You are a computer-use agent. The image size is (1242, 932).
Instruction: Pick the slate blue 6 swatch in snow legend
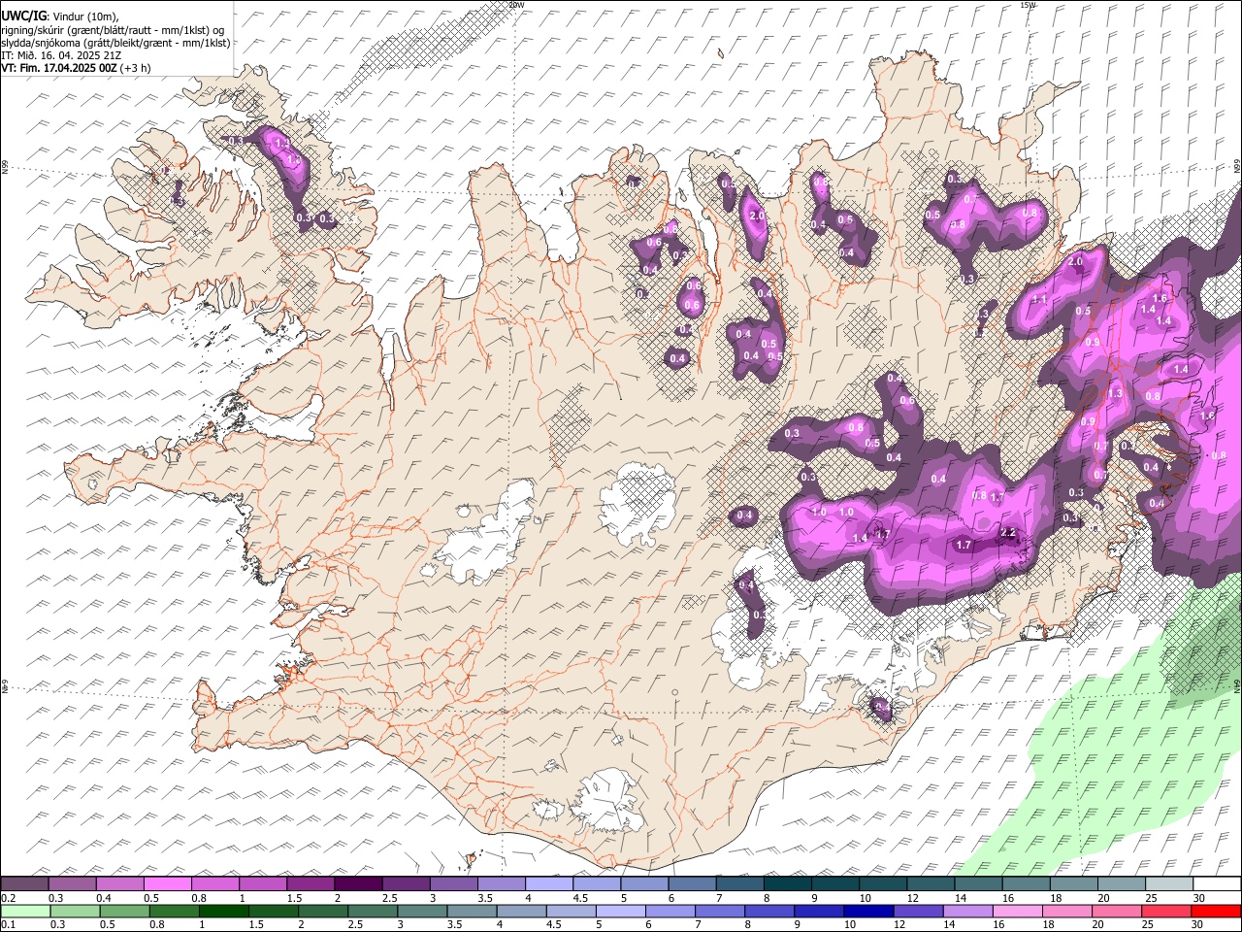click(x=693, y=884)
